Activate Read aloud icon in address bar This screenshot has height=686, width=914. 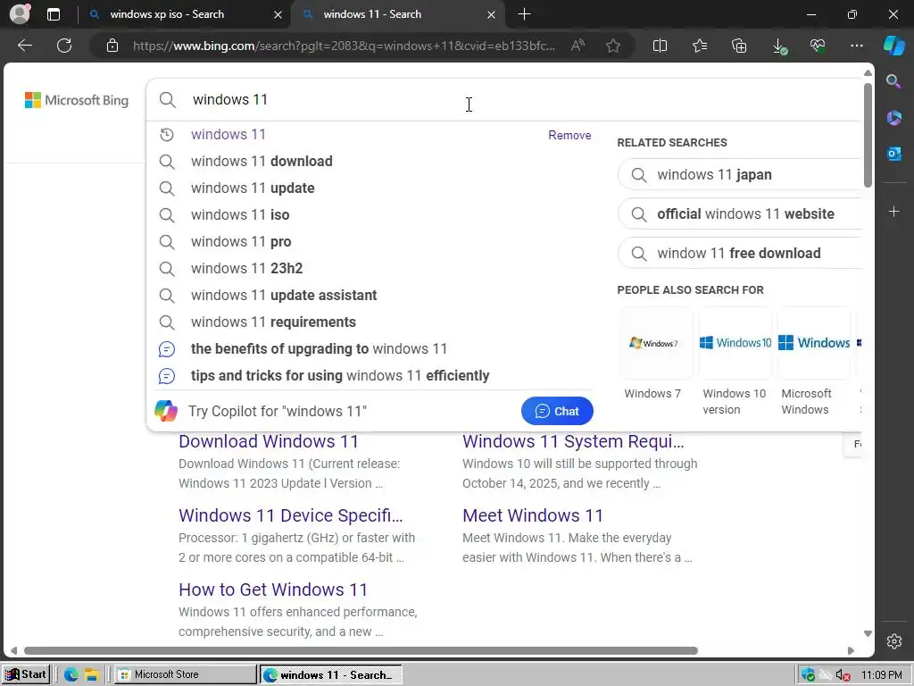[577, 46]
